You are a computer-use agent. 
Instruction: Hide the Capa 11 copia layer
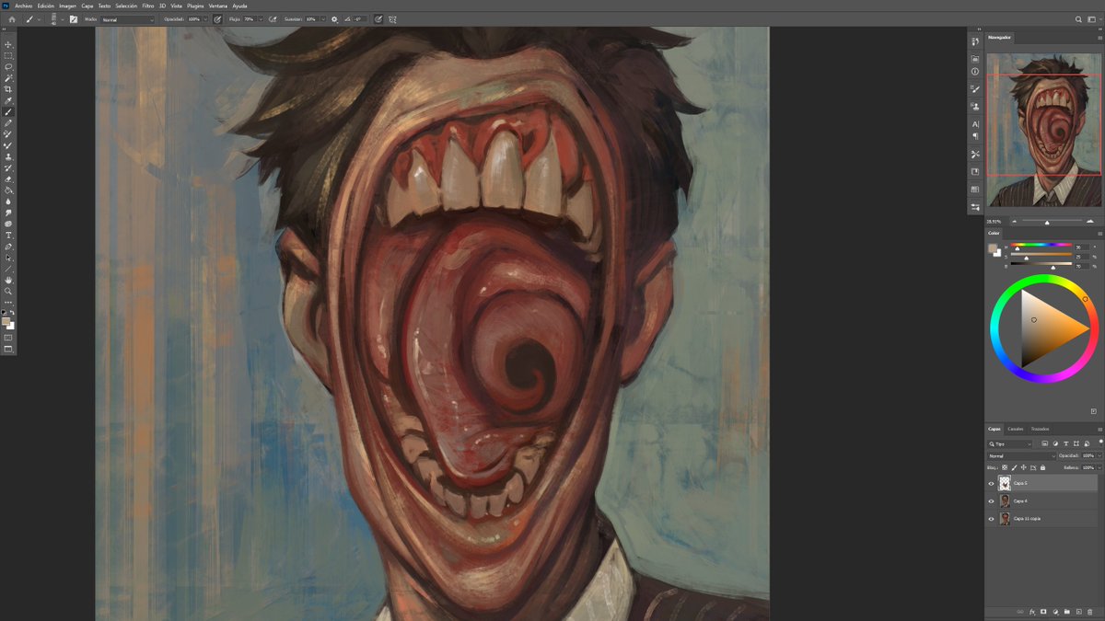click(991, 518)
